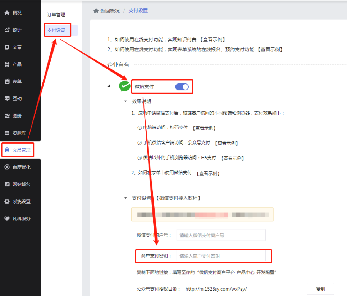This screenshot has width=347, height=296.
Task: Collapse the 效果说明 section arrow
Action: 126,101
